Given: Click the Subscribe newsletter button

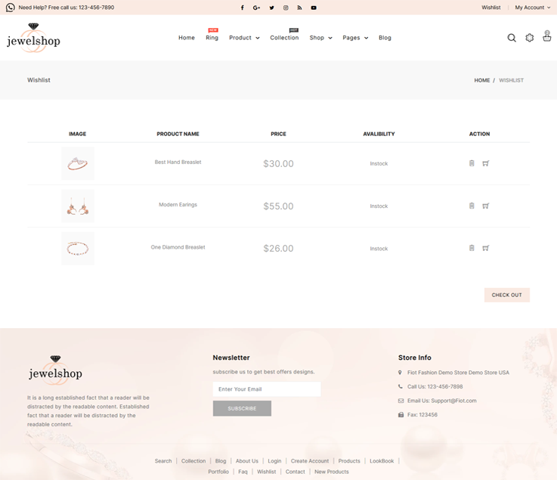Looking at the screenshot, I should click(242, 408).
